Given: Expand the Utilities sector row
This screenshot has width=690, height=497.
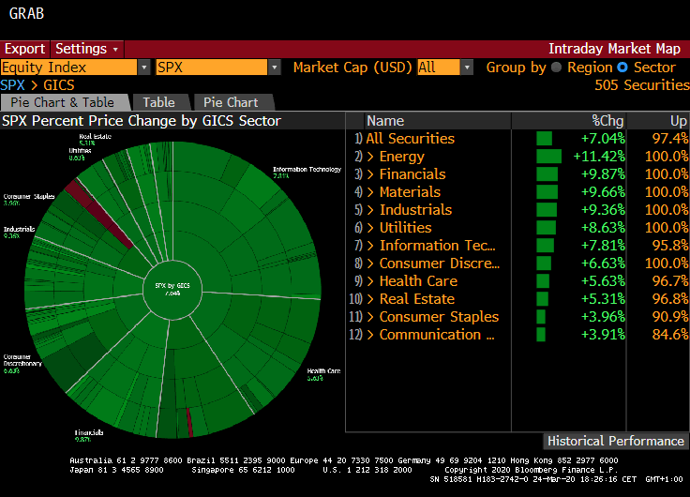Looking at the screenshot, I should 370,228.
